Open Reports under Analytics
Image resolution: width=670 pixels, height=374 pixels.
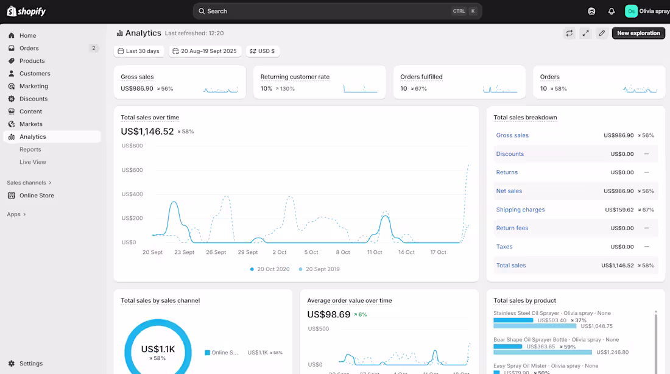[x=30, y=149]
